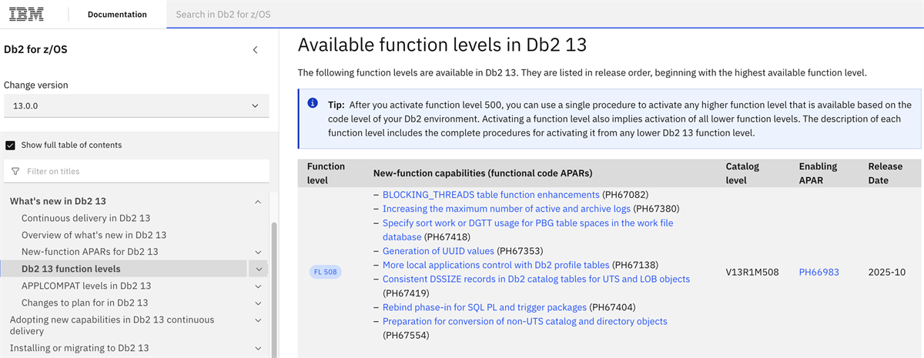Viewport: 924px width, 358px height.
Task: Click the Release Date column header
Action: [x=886, y=173]
